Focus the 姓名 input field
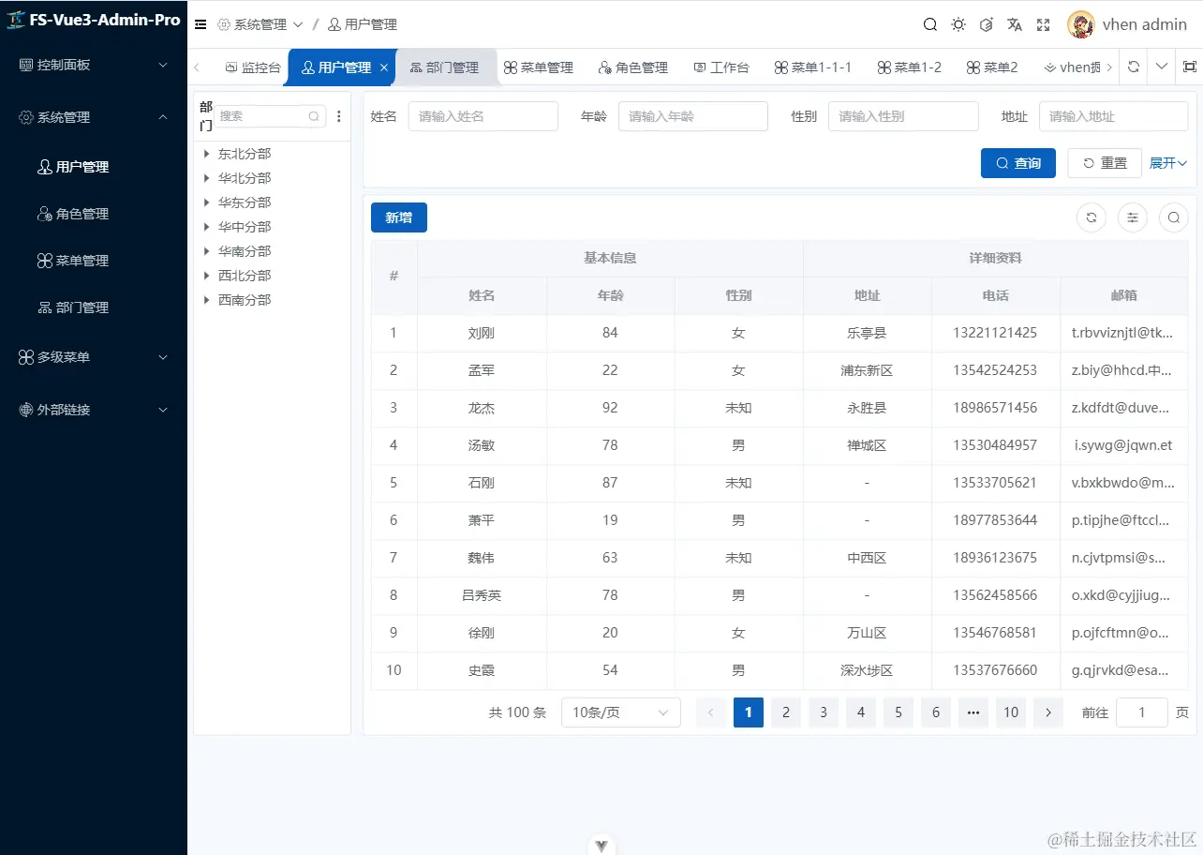 pos(483,116)
